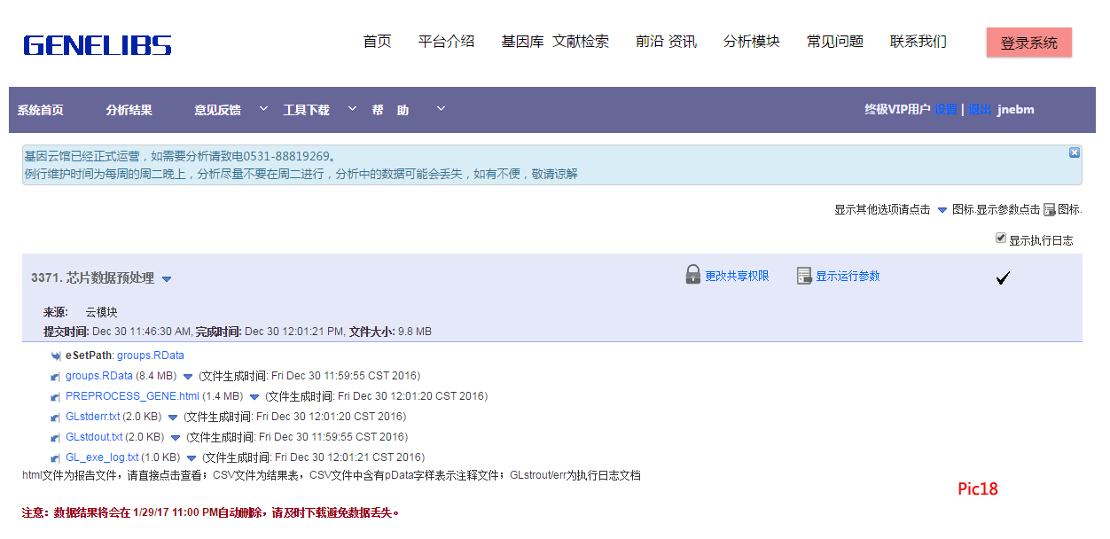Close the blue maintenance notice banner
This screenshot has width=1110, height=539.
coord(1075,152)
